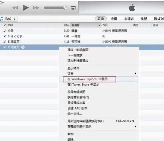Switch to the 类型 tab
Image resolution: width=164 pixels, height=141 pixels.
(144, 19)
